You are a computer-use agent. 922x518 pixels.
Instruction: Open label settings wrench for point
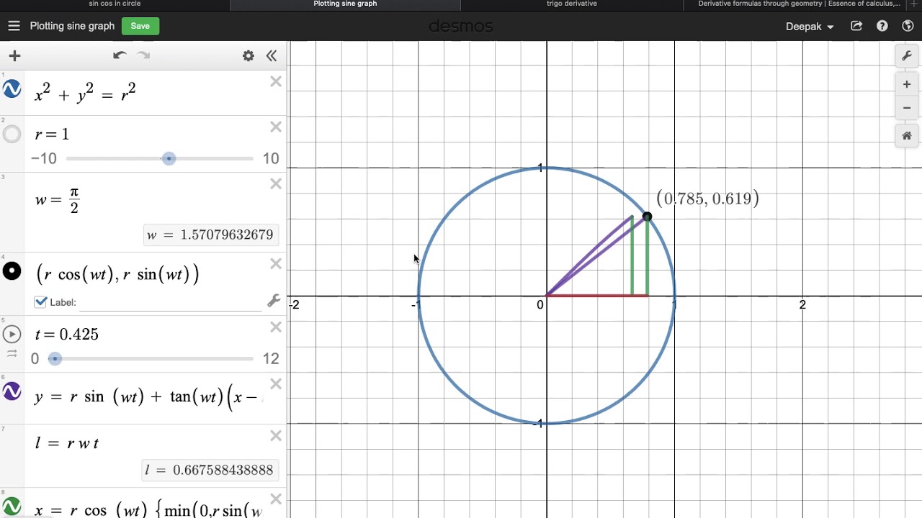click(x=273, y=301)
